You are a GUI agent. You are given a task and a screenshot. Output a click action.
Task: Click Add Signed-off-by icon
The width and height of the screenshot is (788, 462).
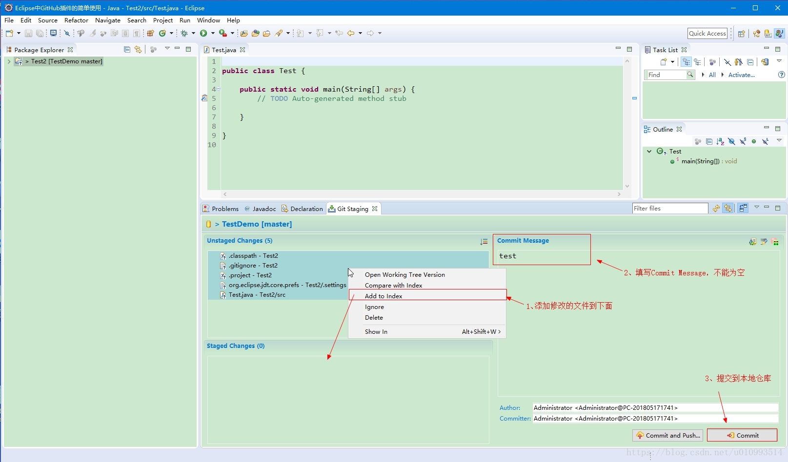764,242
